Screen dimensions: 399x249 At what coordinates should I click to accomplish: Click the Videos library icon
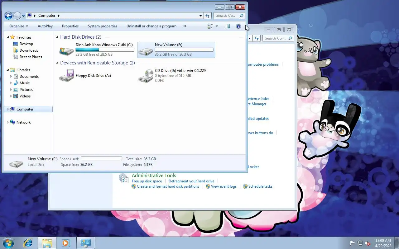coord(16,96)
